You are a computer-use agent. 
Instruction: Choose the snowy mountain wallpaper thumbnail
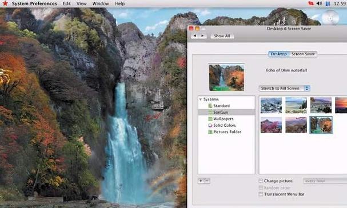(271, 105)
